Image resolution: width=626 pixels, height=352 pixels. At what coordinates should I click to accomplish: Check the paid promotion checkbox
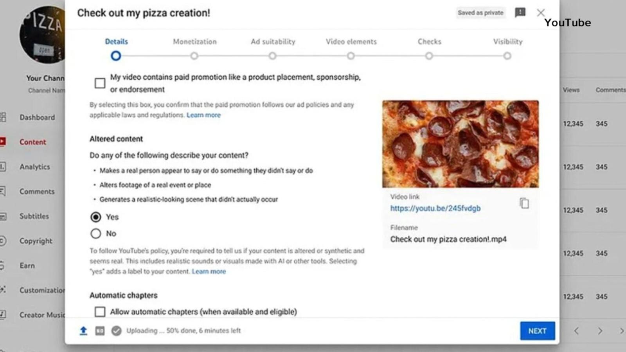pos(100,83)
